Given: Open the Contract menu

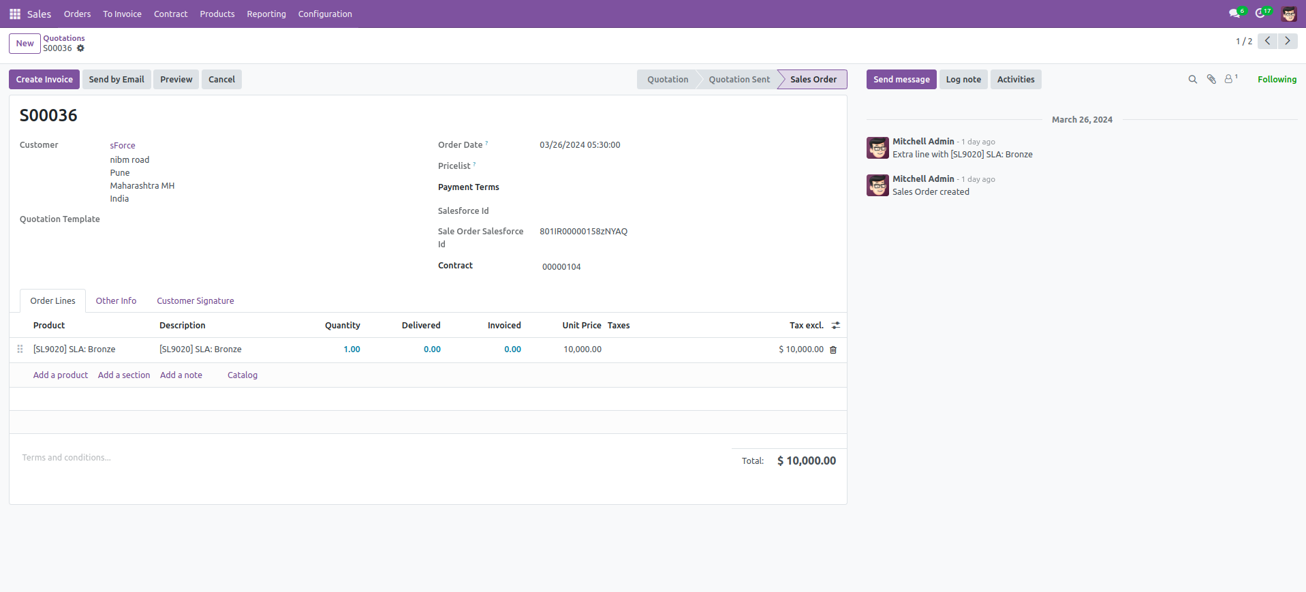Looking at the screenshot, I should tap(170, 14).
